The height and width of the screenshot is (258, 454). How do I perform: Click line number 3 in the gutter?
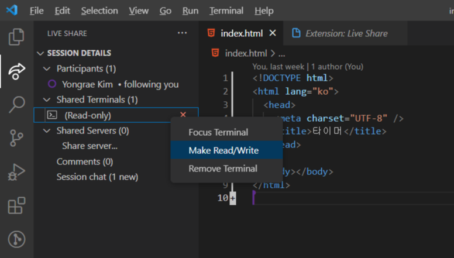tap(226, 105)
